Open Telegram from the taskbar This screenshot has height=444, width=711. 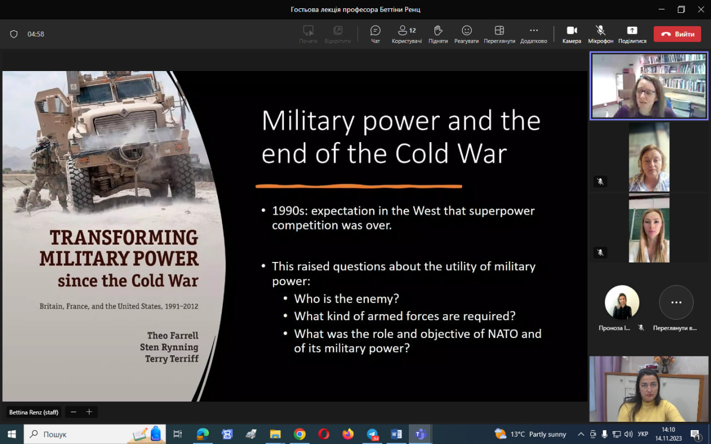point(372,434)
